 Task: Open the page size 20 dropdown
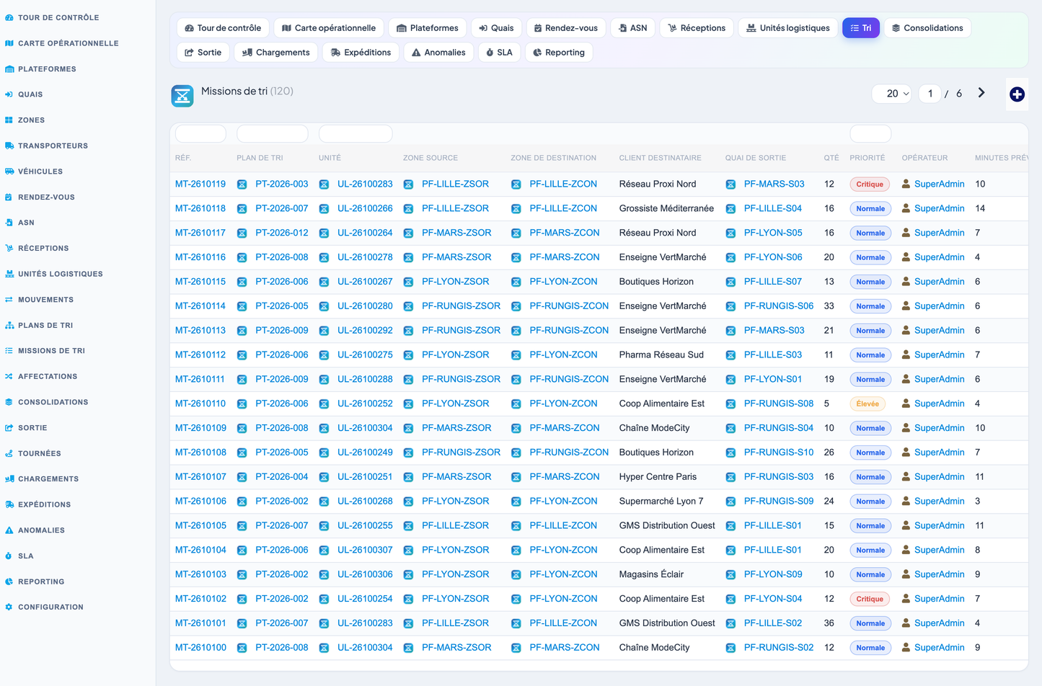[x=892, y=94]
